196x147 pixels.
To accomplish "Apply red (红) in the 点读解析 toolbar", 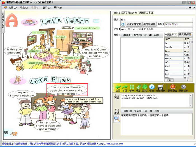I will (x=146, y=111).
